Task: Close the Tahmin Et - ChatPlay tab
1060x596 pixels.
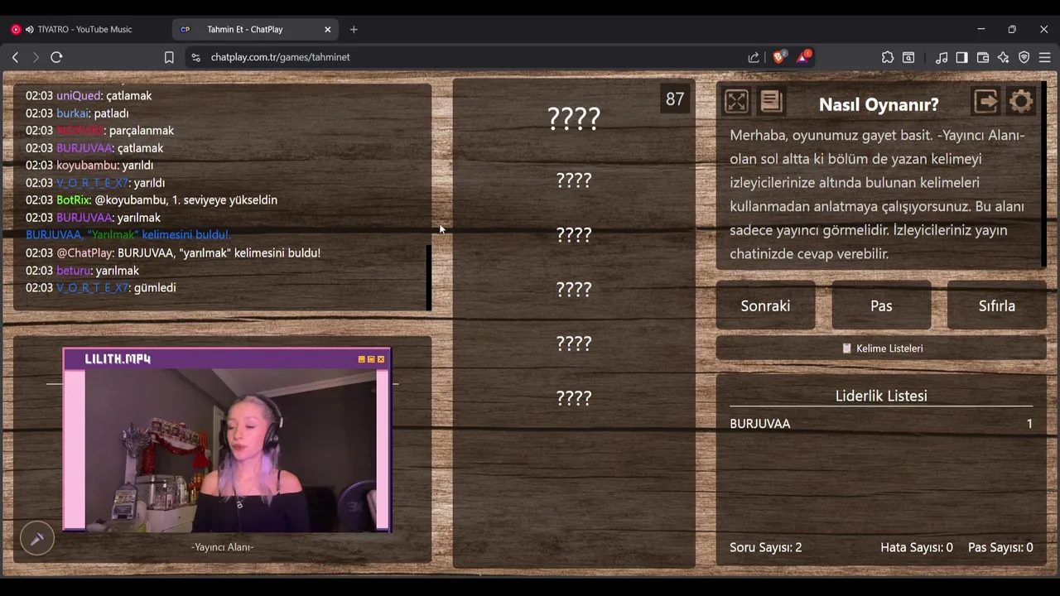Action: click(x=327, y=29)
